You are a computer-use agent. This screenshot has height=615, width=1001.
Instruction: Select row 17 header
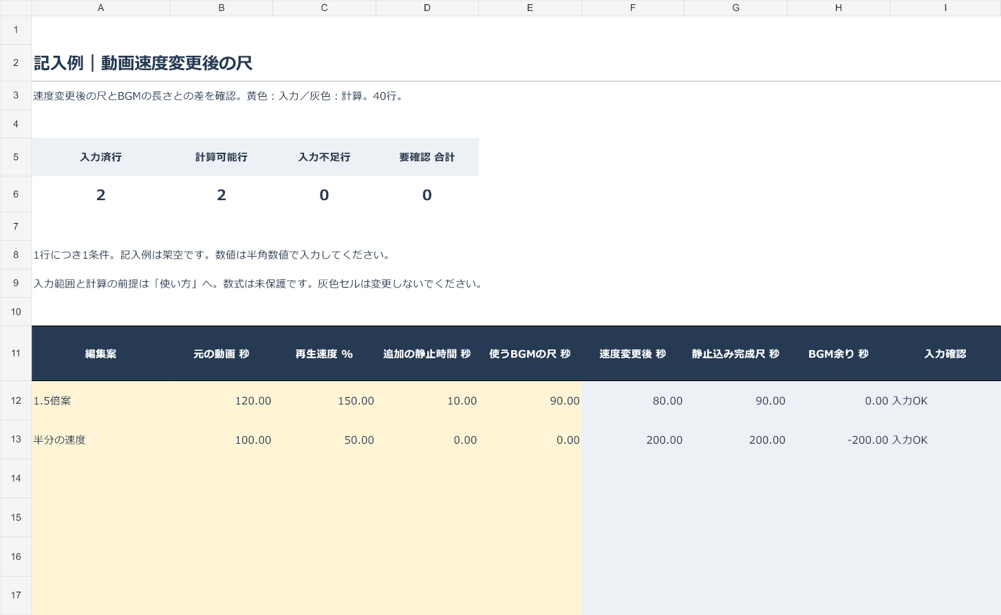pyautogui.click(x=16, y=595)
